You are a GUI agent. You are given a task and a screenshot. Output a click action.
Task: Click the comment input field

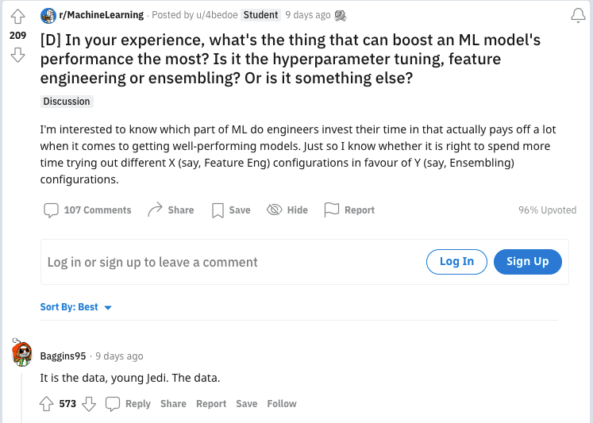(x=230, y=262)
